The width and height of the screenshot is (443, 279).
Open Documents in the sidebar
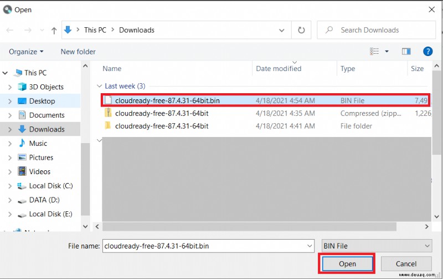[47, 115]
